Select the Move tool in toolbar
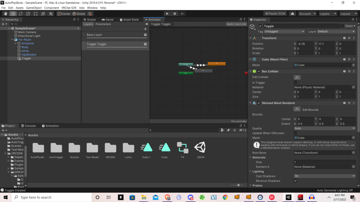The width and height of the screenshot is (360, 202). 13,14
